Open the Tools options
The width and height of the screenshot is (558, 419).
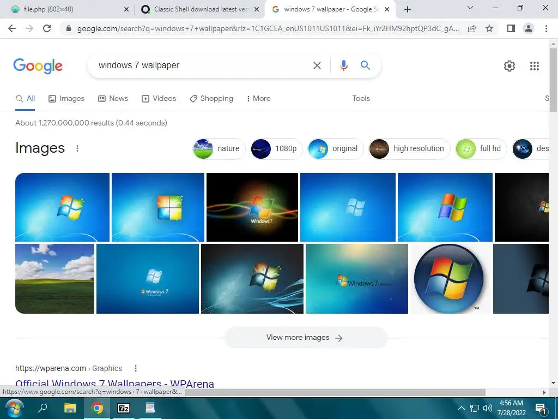[x=361, y=98]
